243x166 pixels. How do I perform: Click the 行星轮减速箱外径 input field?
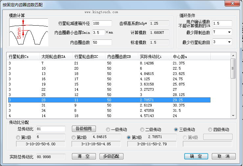[102, 23]
